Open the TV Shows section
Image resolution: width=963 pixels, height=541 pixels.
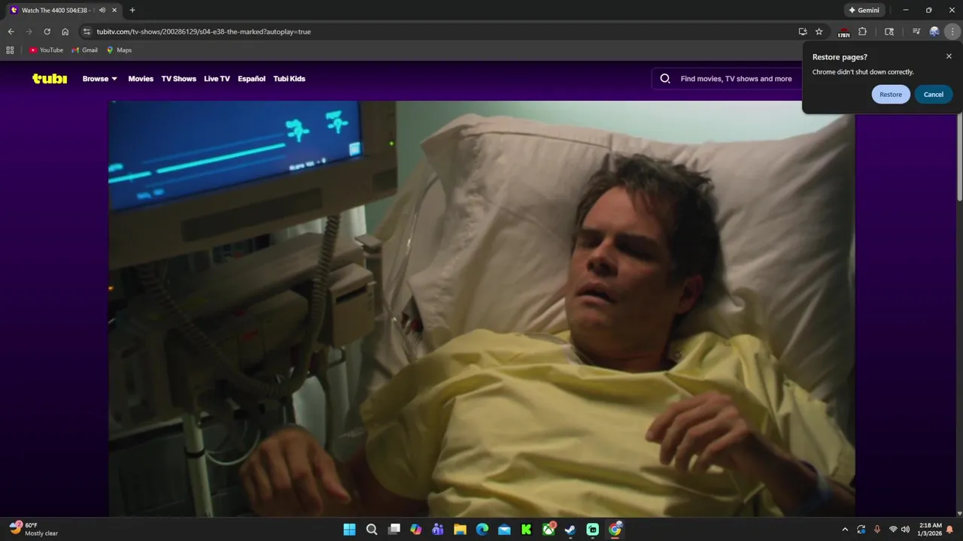click(x=178, y=79)
